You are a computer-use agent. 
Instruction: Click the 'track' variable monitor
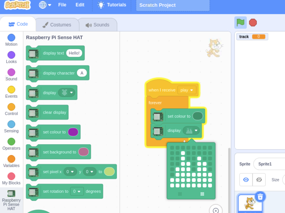tap(252, 37)
